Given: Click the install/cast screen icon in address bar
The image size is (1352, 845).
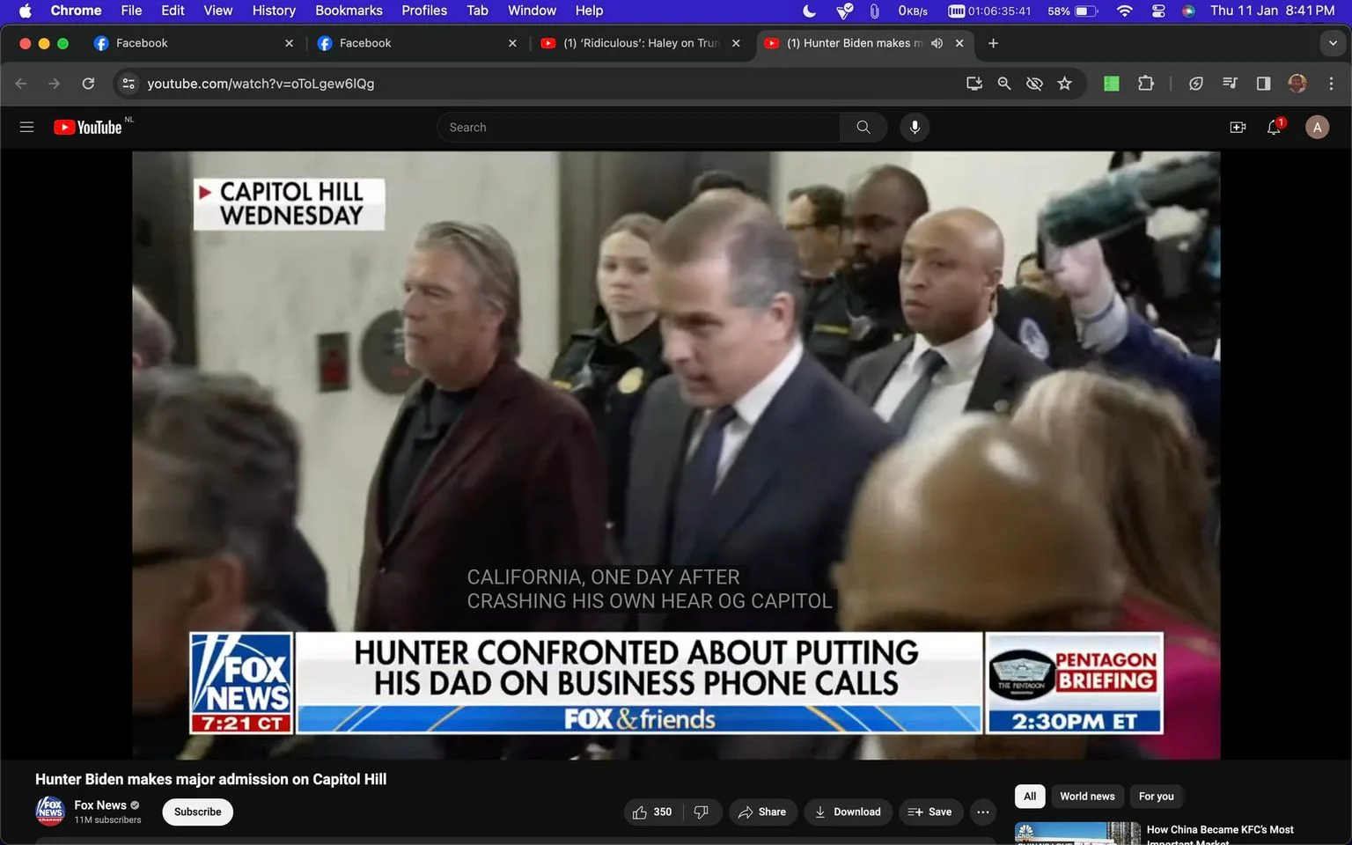Looking at the screenshot, I should pos(974,84).
